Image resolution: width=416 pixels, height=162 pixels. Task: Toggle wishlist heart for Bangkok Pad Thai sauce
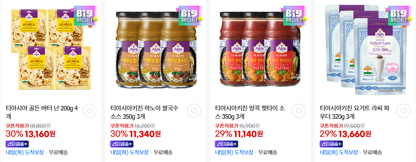click(299, 111)
